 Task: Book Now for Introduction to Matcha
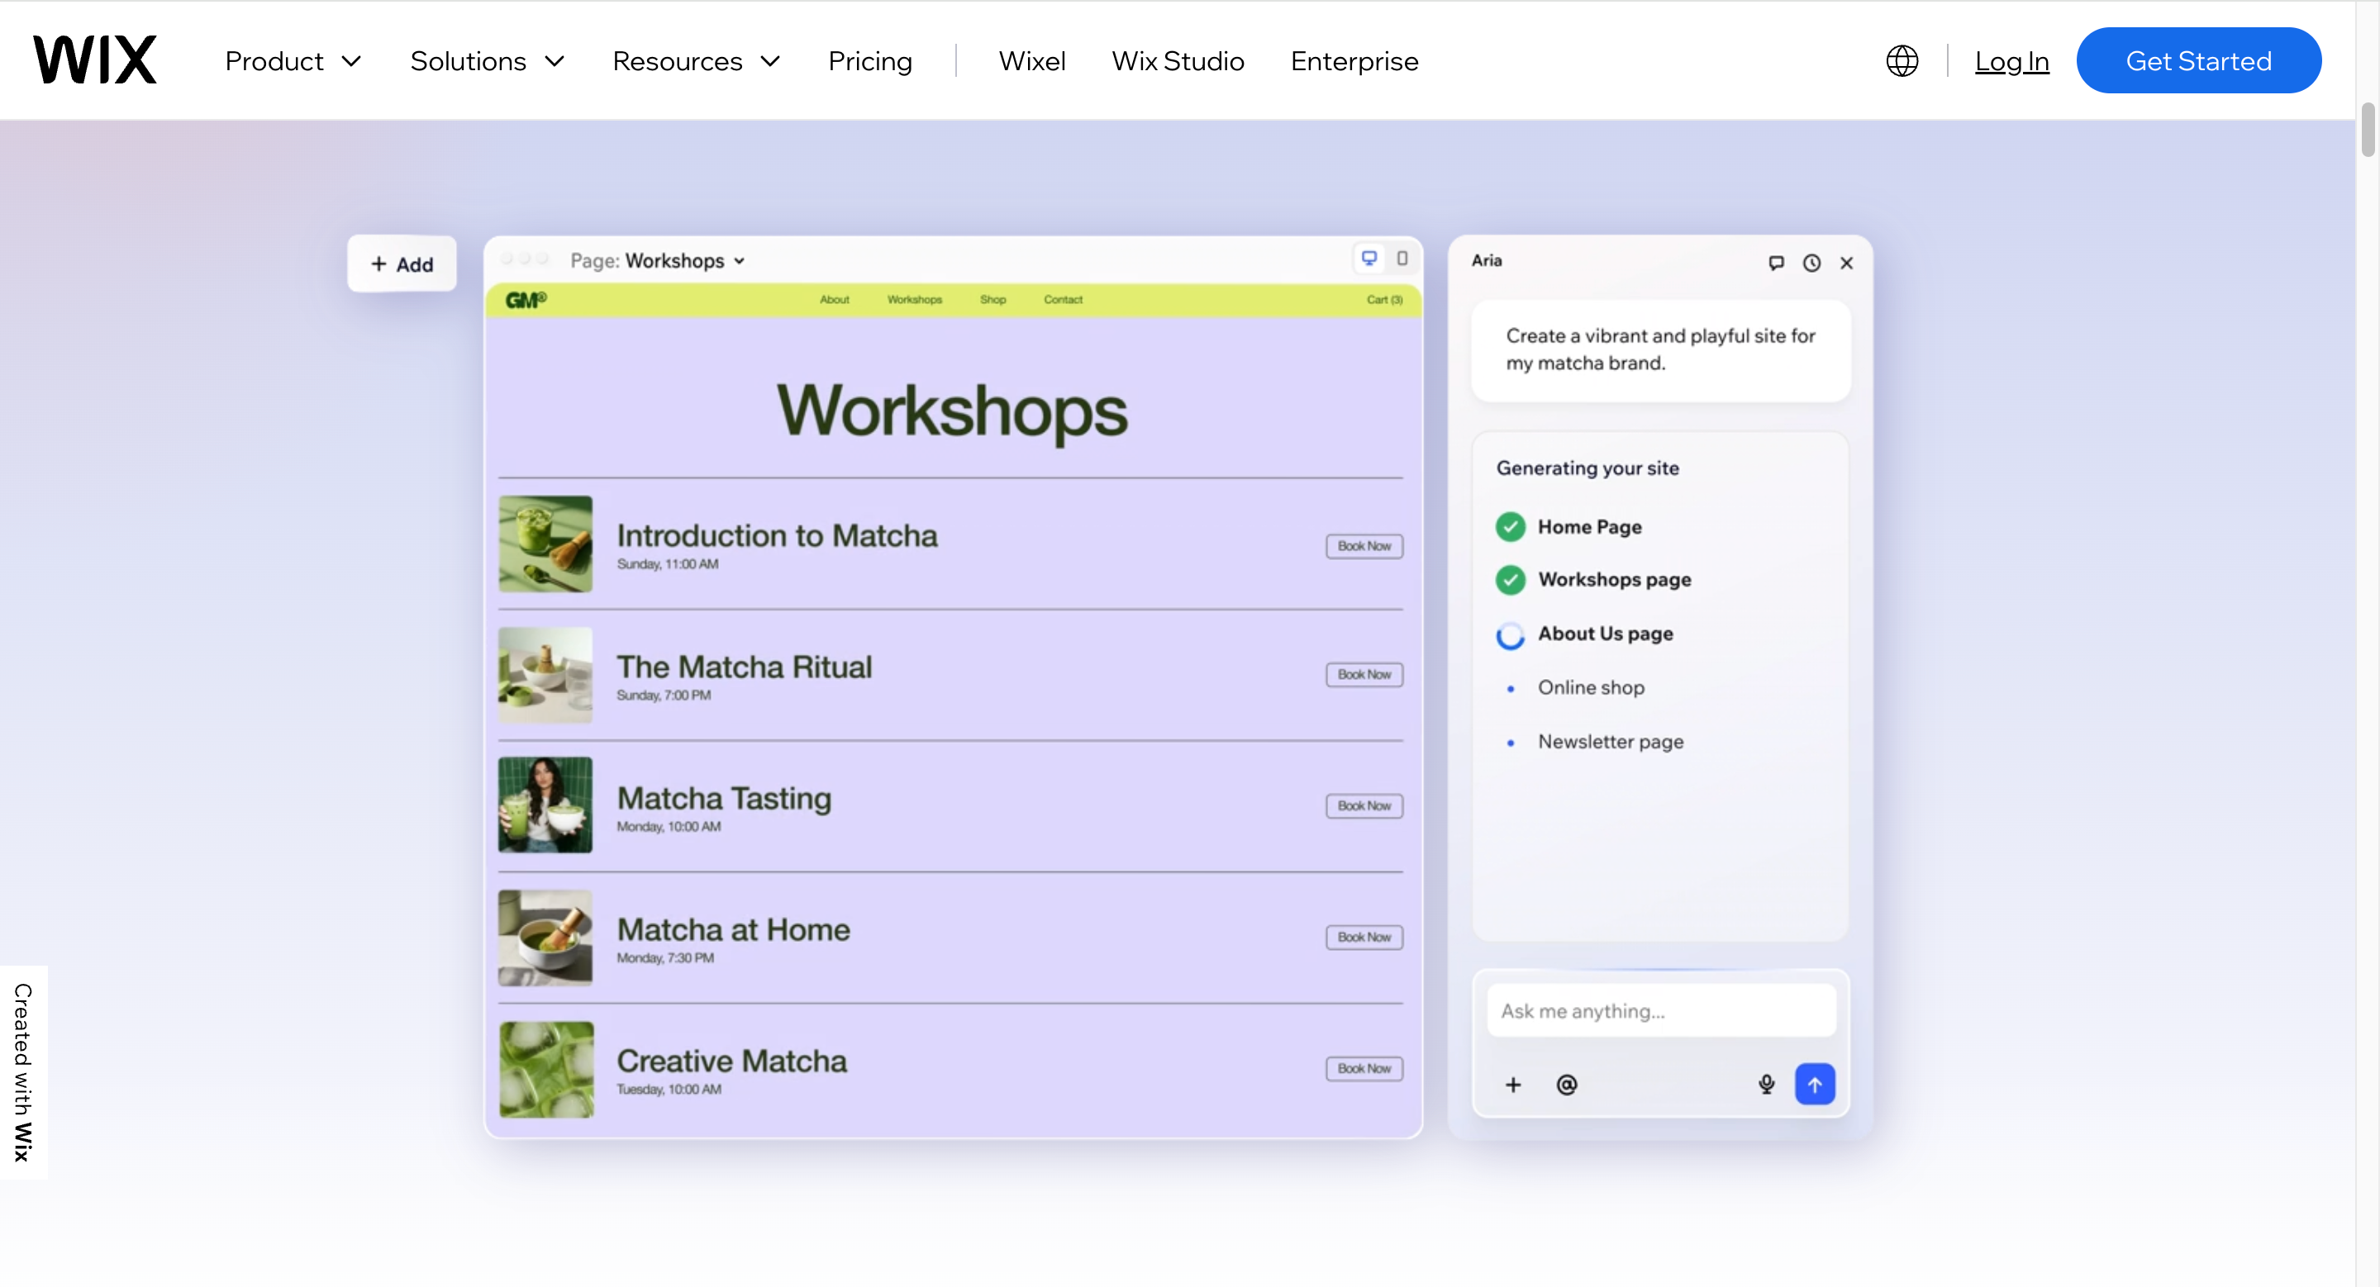click(1364, 546)
